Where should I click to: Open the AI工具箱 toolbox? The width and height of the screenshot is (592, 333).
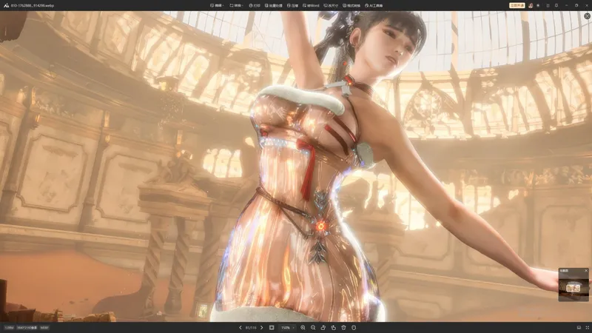[x=374, y=5]
